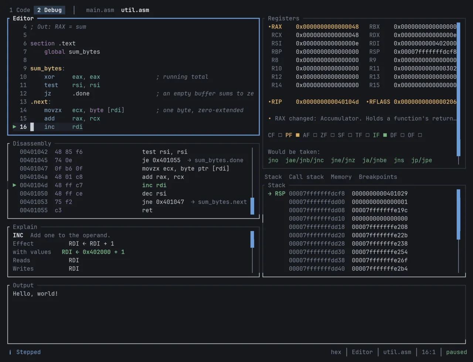473x362 pixels.
Task: Click the jno condition entry
Action: coord(273,160)
